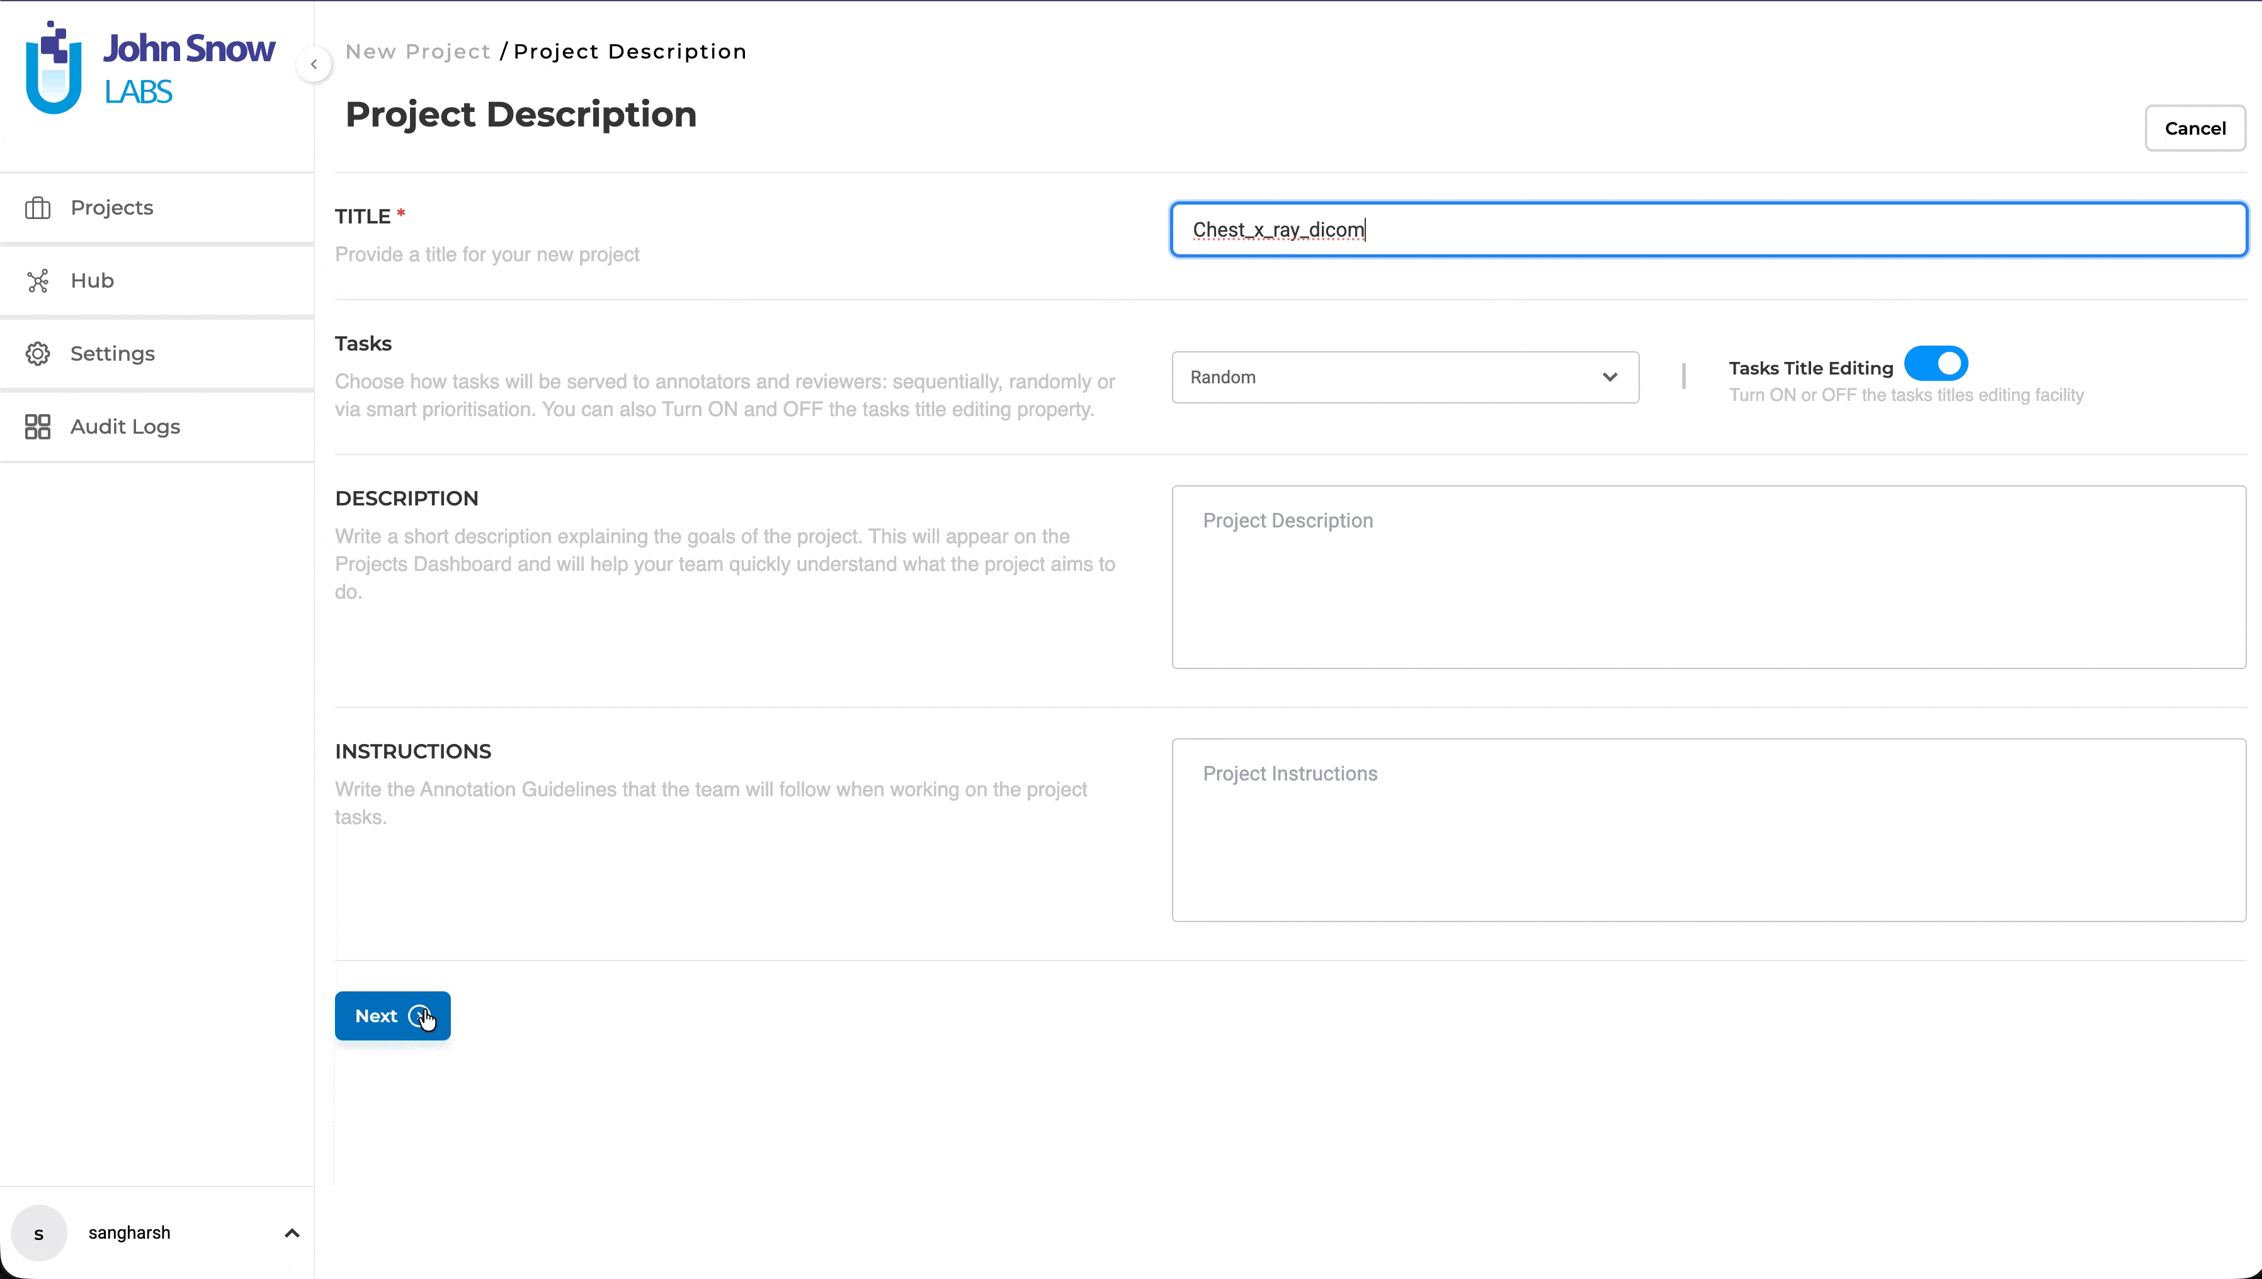Click the Settings gear icon
Viewport: 2262px width, 1279px height.
pos(38,353)
